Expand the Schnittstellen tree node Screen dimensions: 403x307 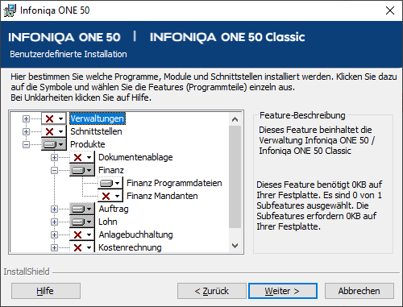click(x=26, y=131)
